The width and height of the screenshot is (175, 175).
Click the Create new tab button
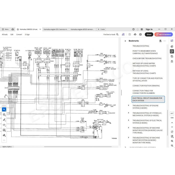(101, 29)
